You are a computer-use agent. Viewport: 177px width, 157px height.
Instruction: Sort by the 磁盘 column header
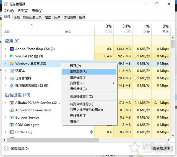142,29
